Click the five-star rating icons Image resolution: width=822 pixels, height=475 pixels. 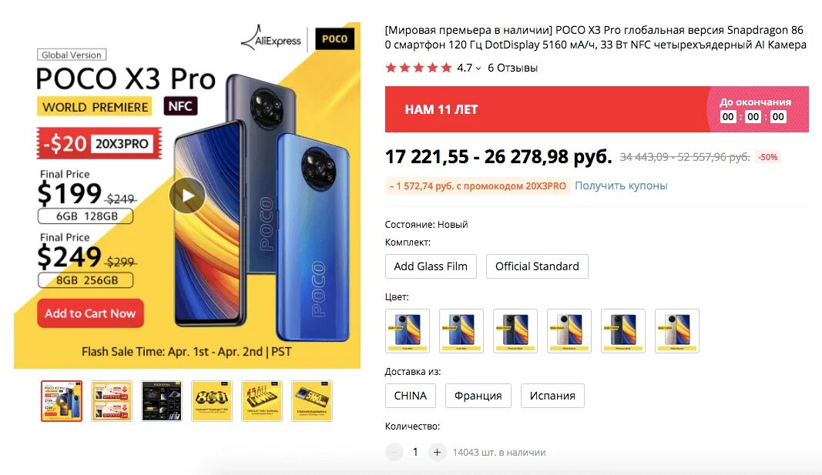pos(418,68)
